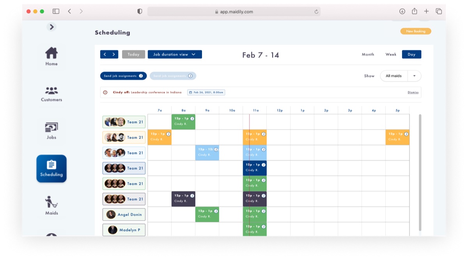Switch to Month view

(368, 54)
